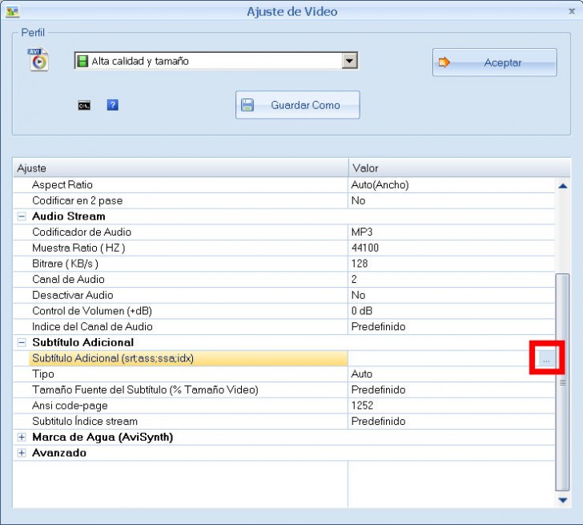Click the command line console icon
This screenshot has height=525, width=583.
[84, 105]
